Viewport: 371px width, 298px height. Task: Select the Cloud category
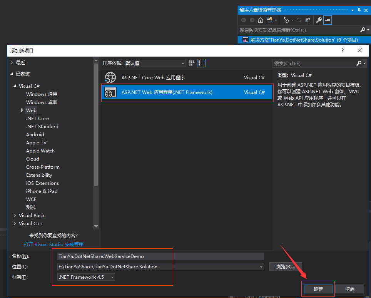tap(33, 159)
